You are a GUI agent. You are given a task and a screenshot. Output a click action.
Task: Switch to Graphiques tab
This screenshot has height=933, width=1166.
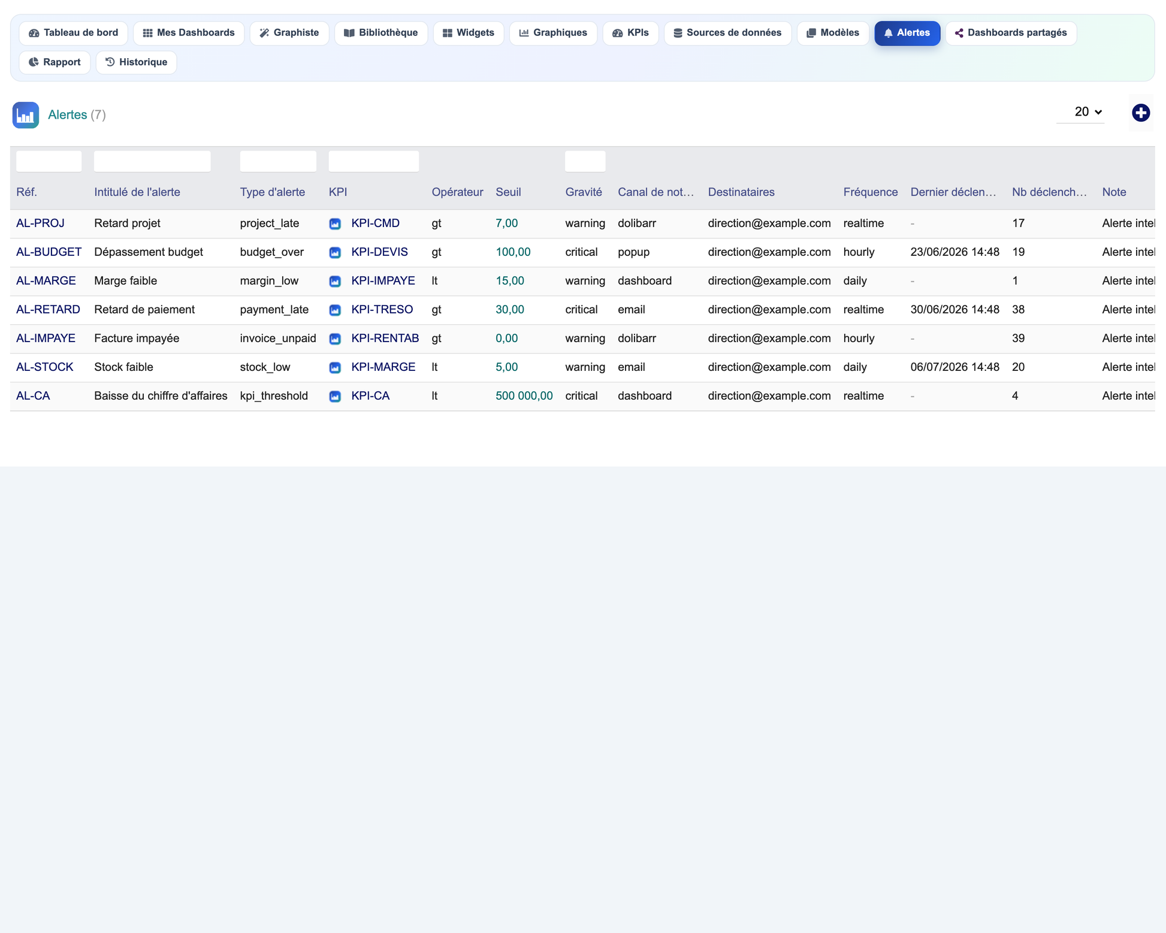click(553, 33)
